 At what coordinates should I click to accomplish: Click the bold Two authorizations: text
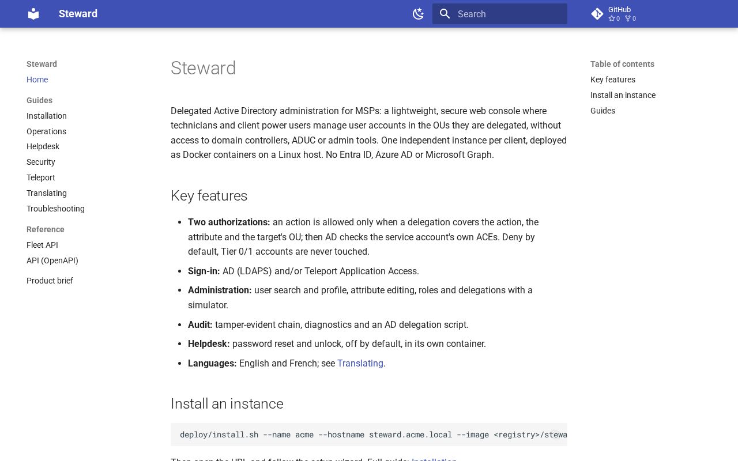click(x=229, y=222)
